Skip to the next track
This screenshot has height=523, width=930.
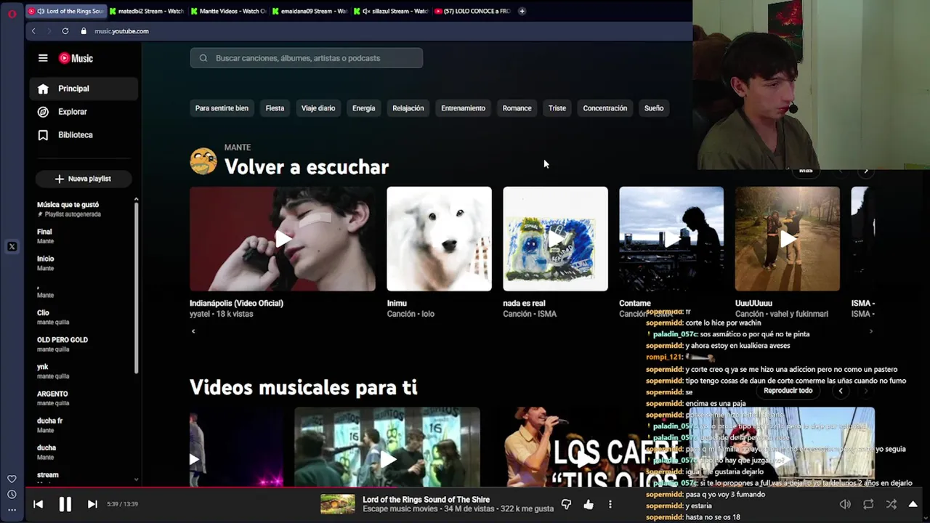[x=92, y=504]
